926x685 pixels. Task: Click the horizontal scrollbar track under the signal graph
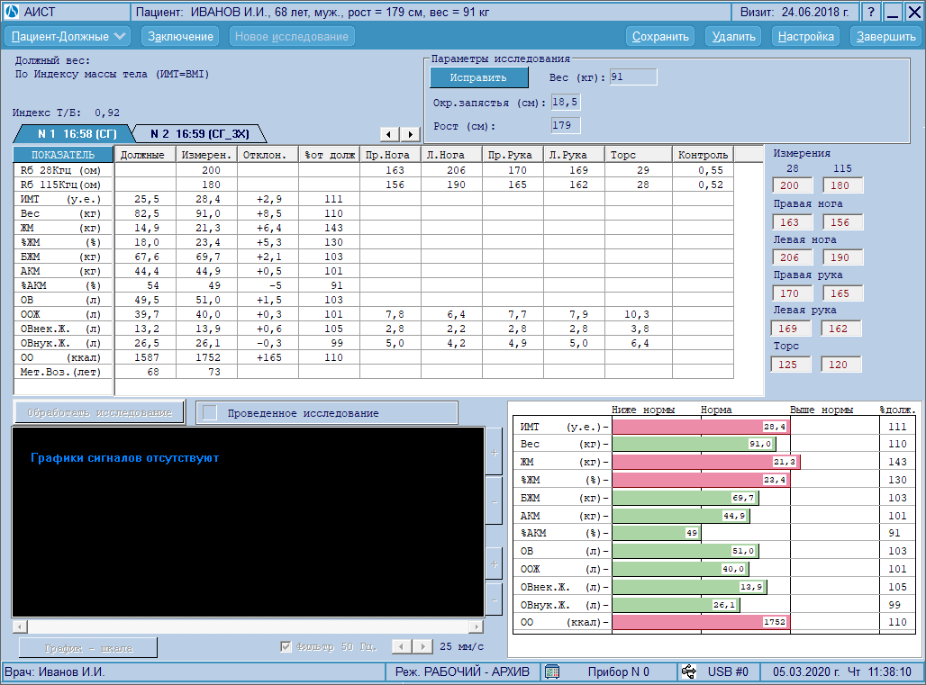pyautogui.click(x=248, y=626)
